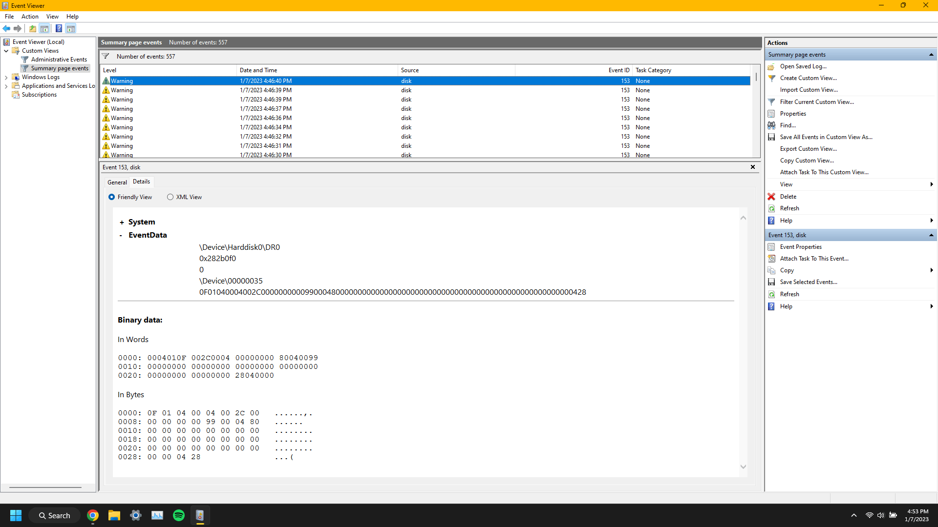938x527 pixels.
Task: Open Event Properties in the actions pane
Action: [x=801, y=247]
